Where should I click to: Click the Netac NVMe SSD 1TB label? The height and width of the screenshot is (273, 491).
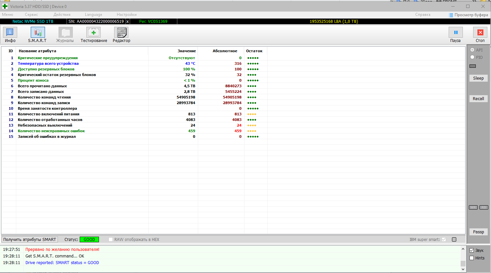33,21
